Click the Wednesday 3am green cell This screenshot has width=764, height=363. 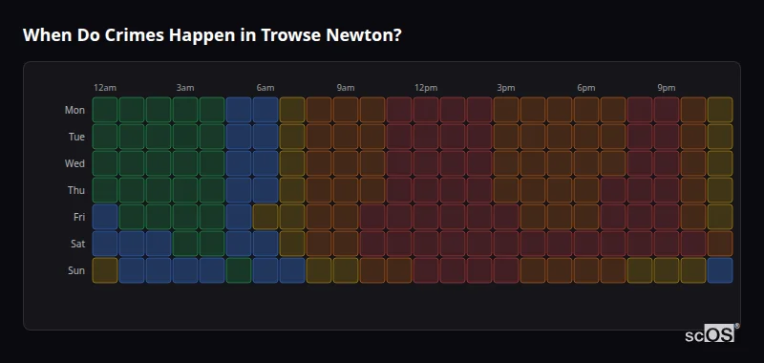[185, 163]
